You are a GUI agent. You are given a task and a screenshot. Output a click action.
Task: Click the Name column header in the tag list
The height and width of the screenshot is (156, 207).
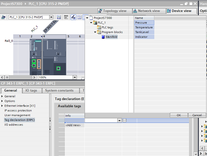point(144,18)
